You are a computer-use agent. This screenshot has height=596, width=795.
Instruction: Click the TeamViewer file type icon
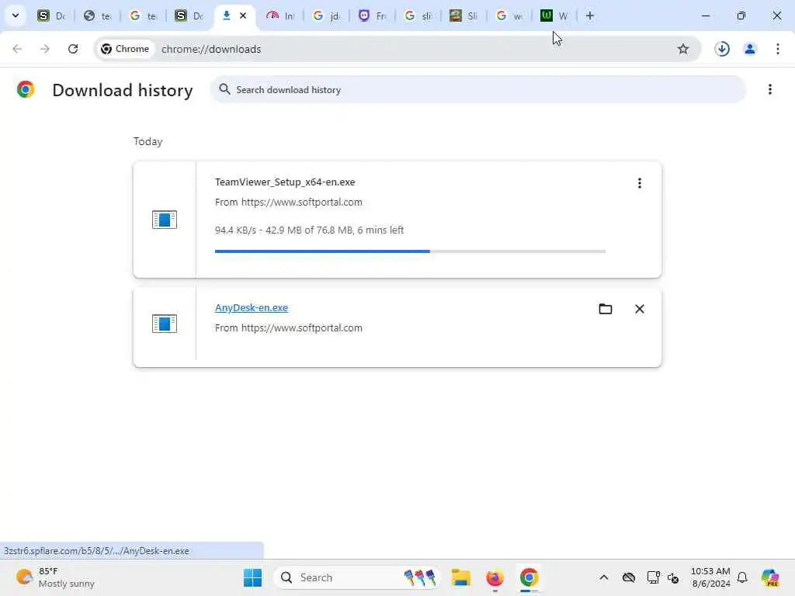point(165,220)
